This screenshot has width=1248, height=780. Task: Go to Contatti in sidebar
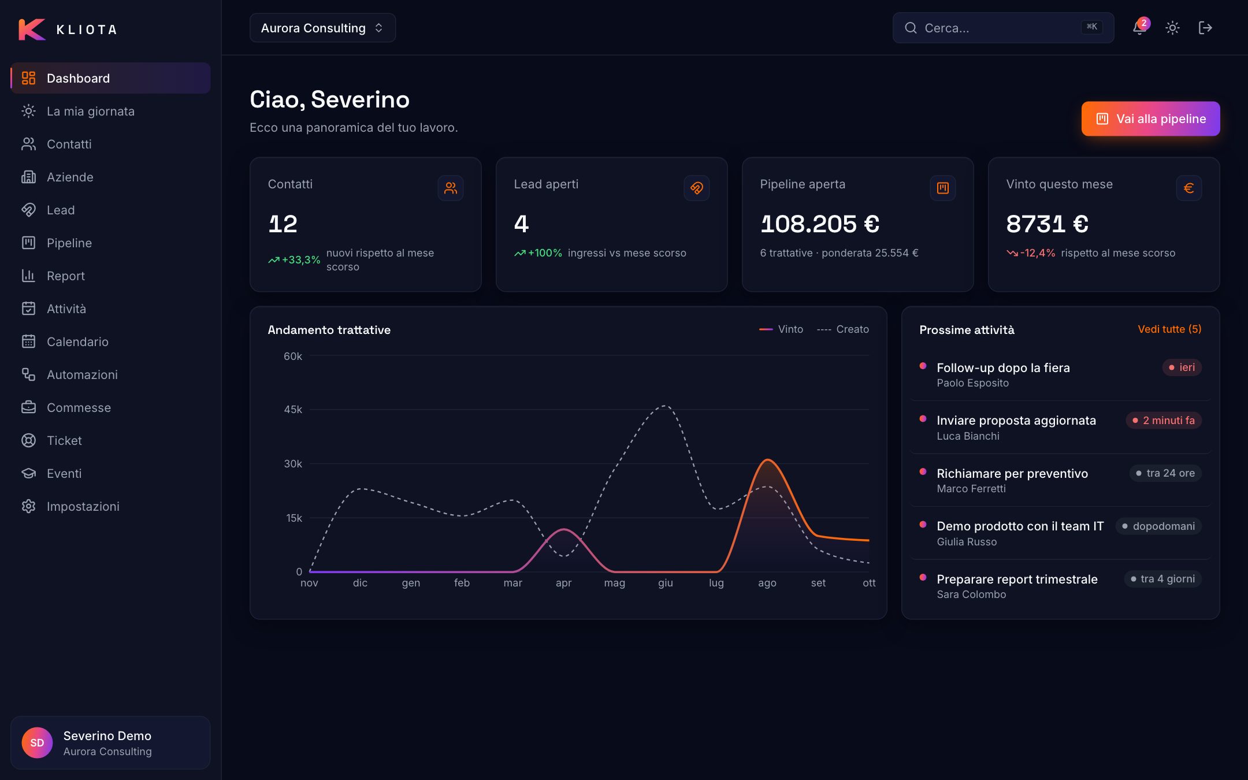[110, 144]
